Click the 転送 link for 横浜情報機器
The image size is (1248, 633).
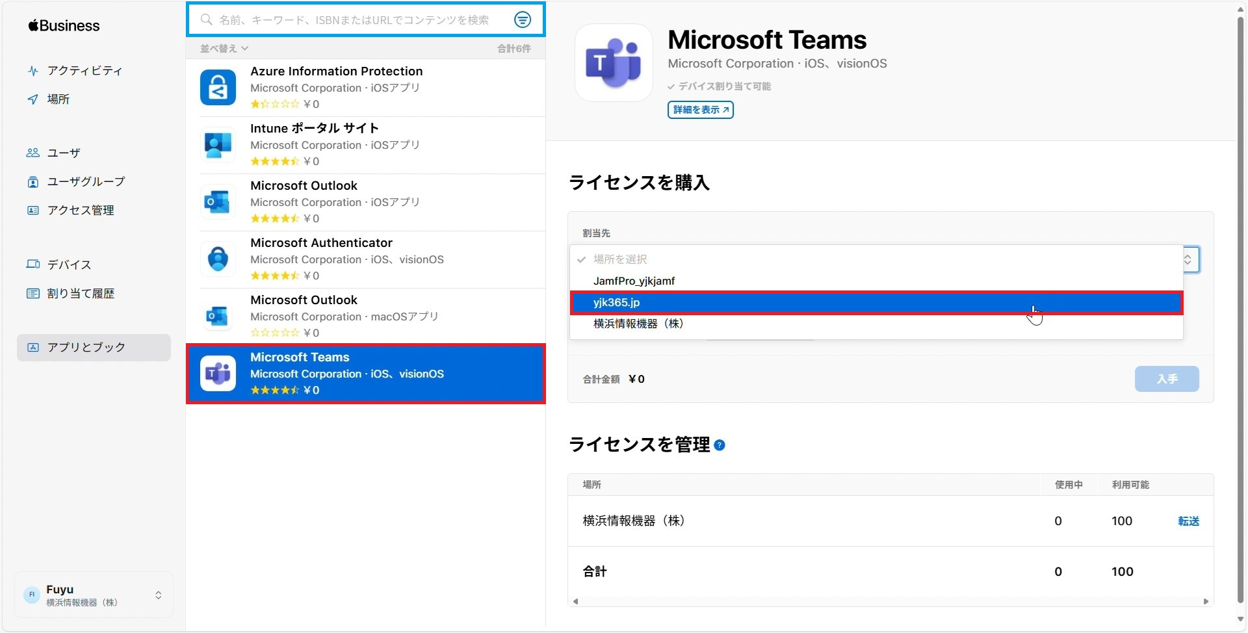1188,521
